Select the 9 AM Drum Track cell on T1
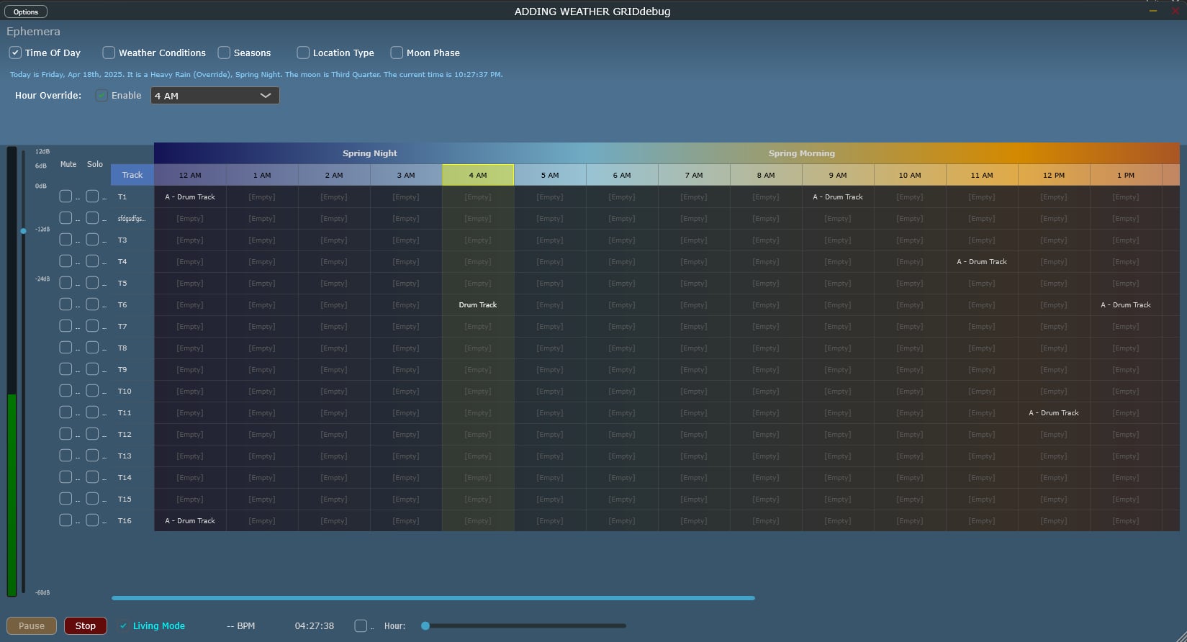Screen dimensions: 1187x642 tap(838, 196)
